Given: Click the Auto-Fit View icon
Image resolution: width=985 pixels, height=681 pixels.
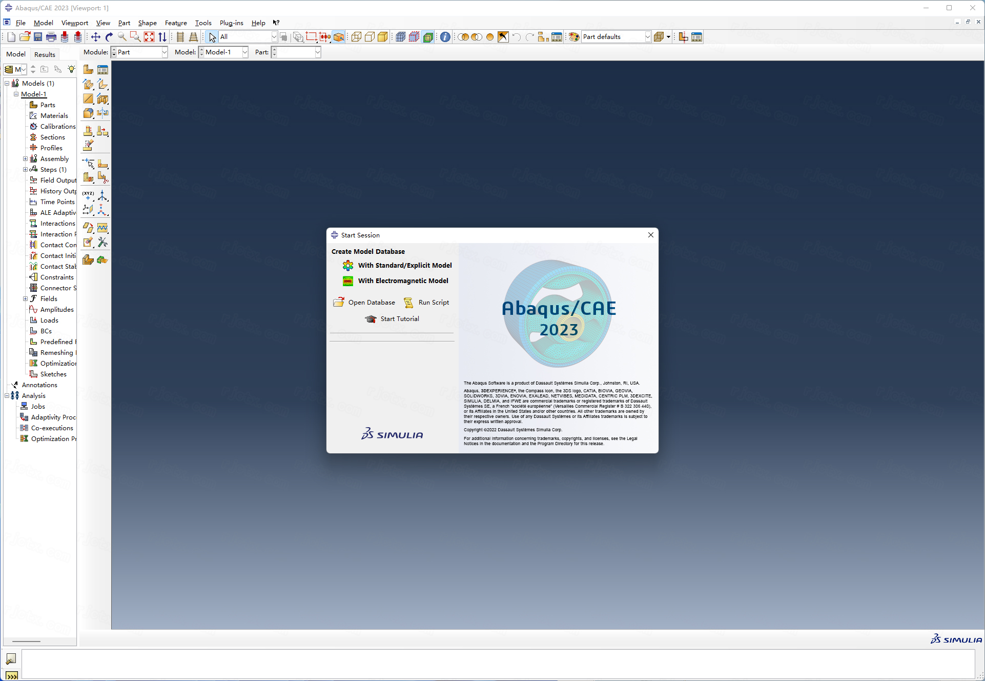Looking at the screenshot, I should (149, 36).
